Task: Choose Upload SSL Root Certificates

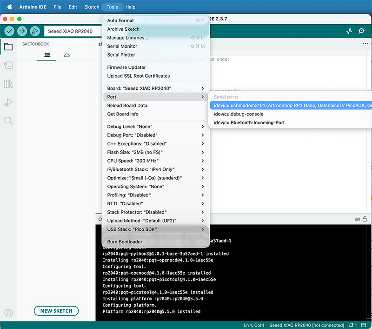Action: (x=156, y=76)
